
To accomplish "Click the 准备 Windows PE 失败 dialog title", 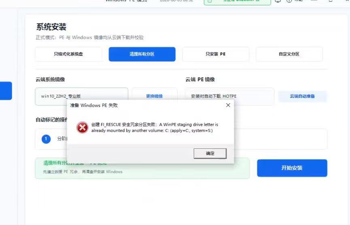I will (94, 105).
